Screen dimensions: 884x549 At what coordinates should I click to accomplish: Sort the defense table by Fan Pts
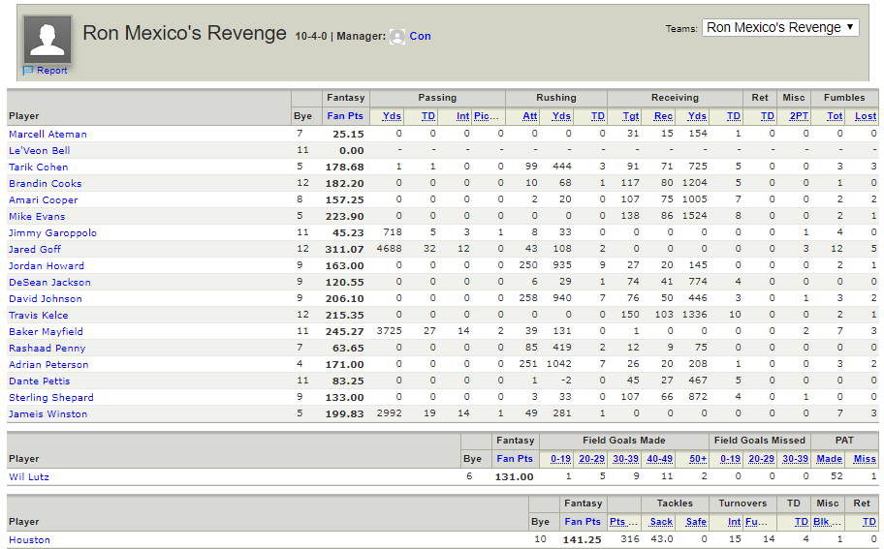[583, 522]
